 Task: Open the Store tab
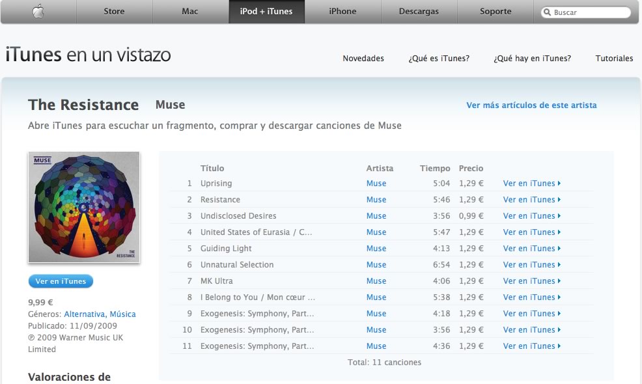(114, 12)
